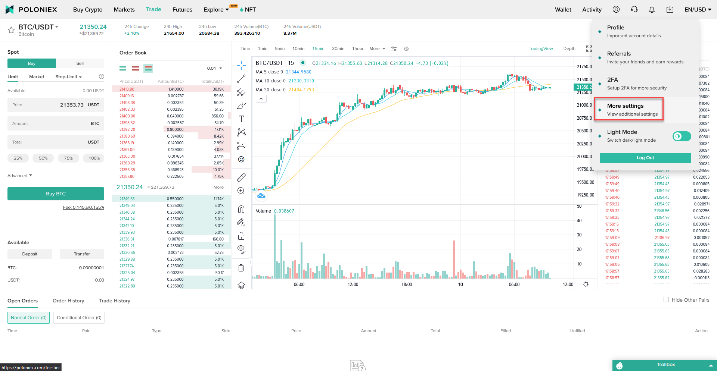Image resolution: width=717 pixels, height=371 pixels.
Task: Enable the Hide Other Pairs checkbox
Action: coord(666,299)
